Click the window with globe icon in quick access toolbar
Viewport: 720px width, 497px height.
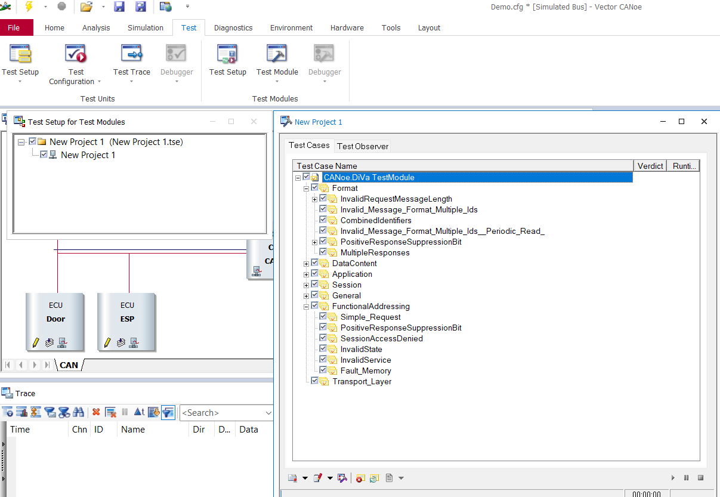coord(166,7)
